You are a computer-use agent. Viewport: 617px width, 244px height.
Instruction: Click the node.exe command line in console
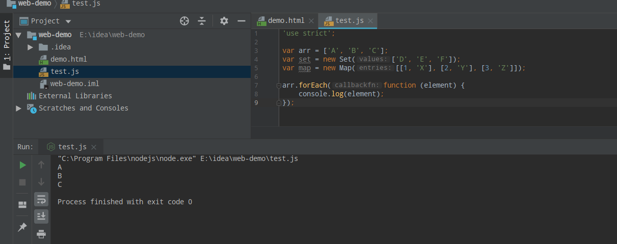[x=178, y=158]
